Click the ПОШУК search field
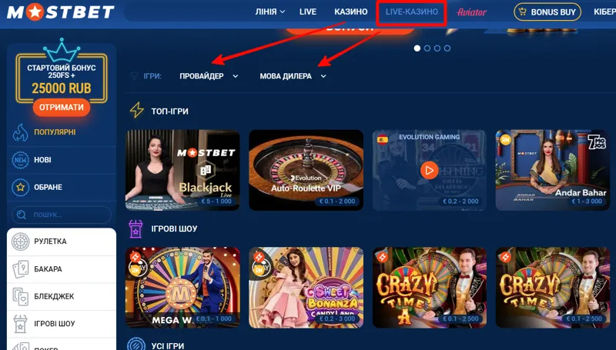 62,215
